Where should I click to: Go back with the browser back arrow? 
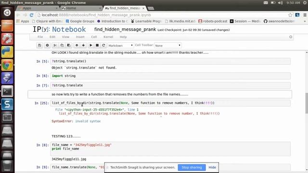tap(18, 15)
